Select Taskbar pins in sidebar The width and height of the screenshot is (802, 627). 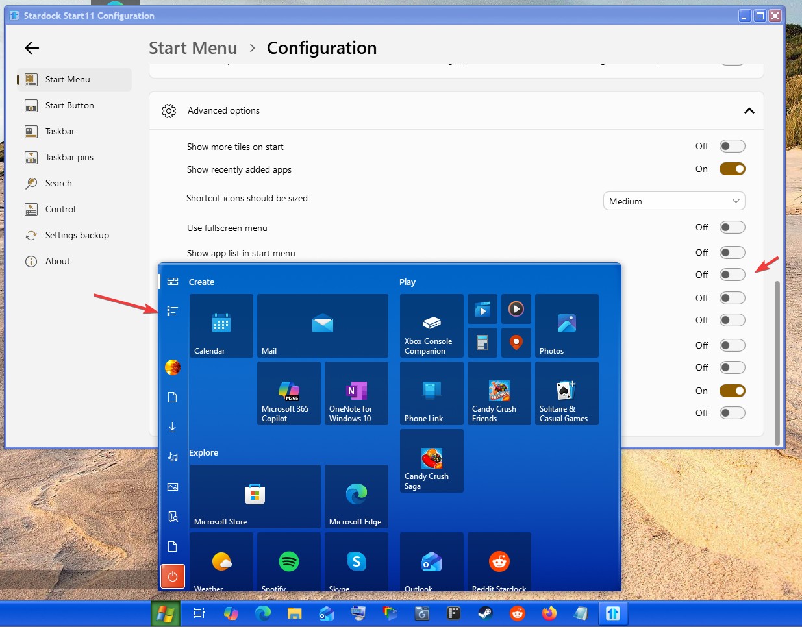pos(69,157)
